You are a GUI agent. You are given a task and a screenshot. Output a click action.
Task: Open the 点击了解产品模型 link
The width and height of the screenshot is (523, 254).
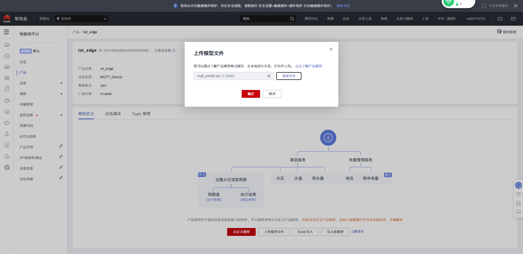click(308, 66)
